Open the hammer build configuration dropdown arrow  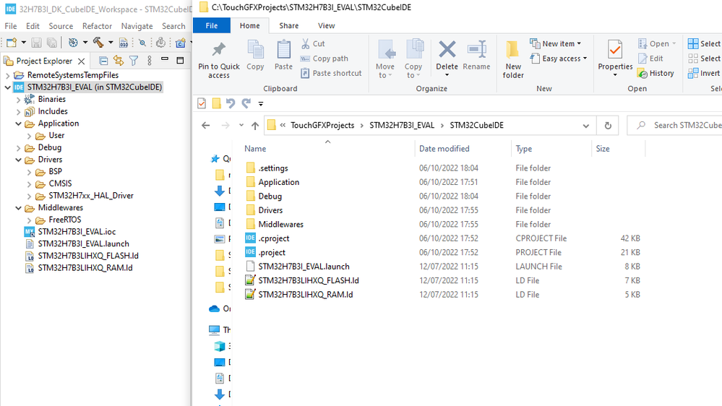coord(111,43)
